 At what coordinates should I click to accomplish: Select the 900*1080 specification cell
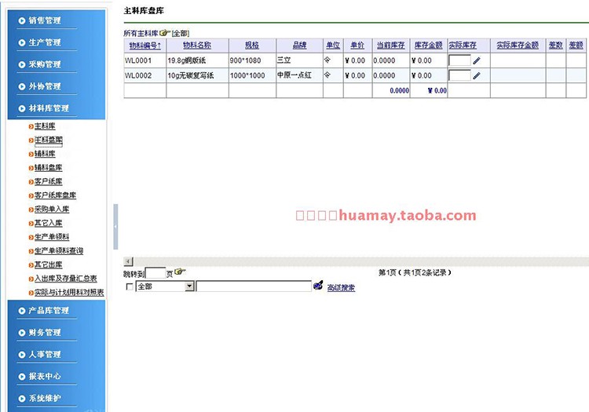point(252,60)
